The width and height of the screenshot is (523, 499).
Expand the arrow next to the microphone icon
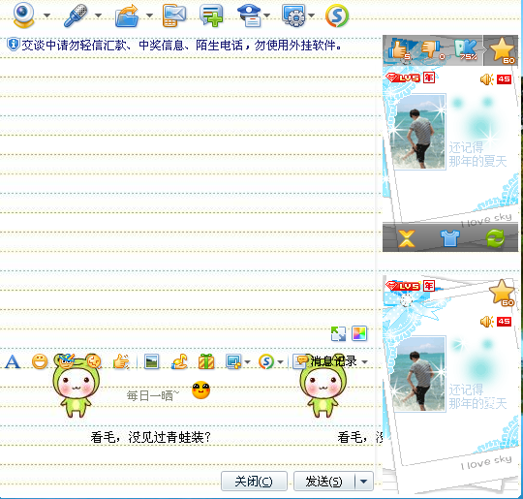tap(98, 16)
